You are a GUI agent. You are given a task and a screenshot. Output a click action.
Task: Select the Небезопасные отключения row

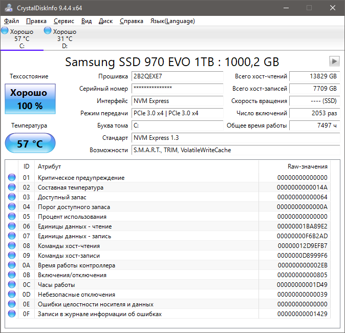point(168,294)
